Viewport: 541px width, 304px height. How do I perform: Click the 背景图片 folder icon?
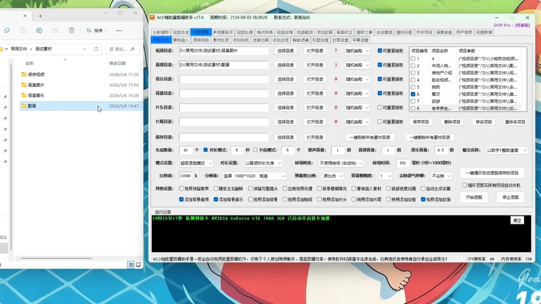point(24,85)
